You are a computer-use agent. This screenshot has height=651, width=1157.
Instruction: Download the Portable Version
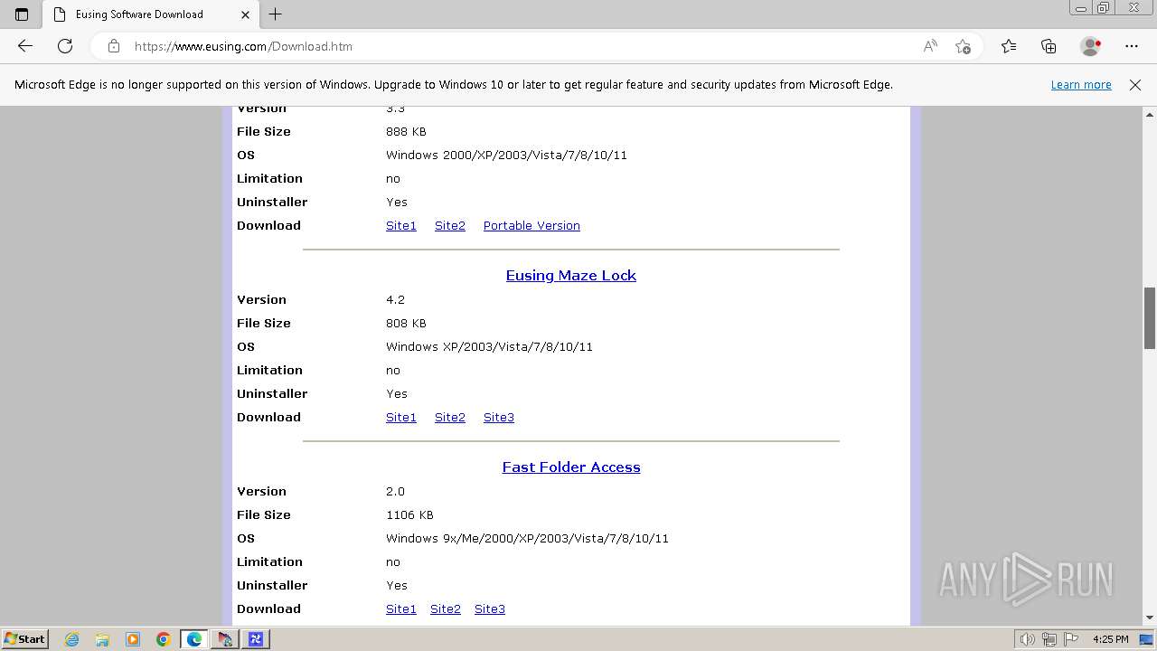[531, 226]
